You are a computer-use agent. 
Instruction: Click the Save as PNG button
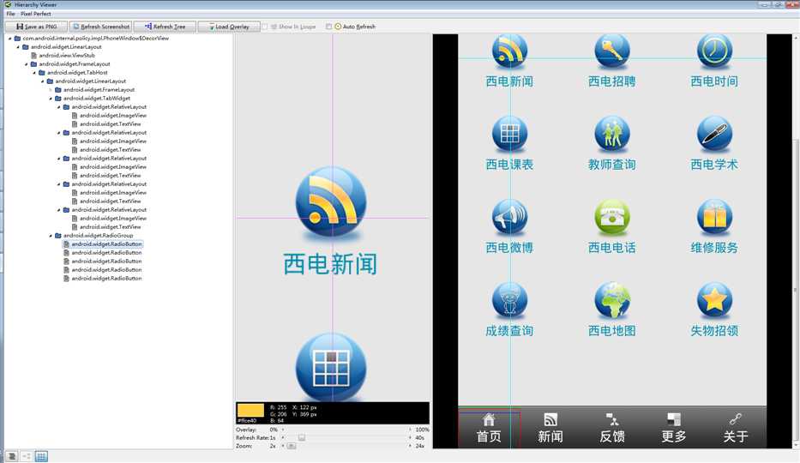point(36,27)
